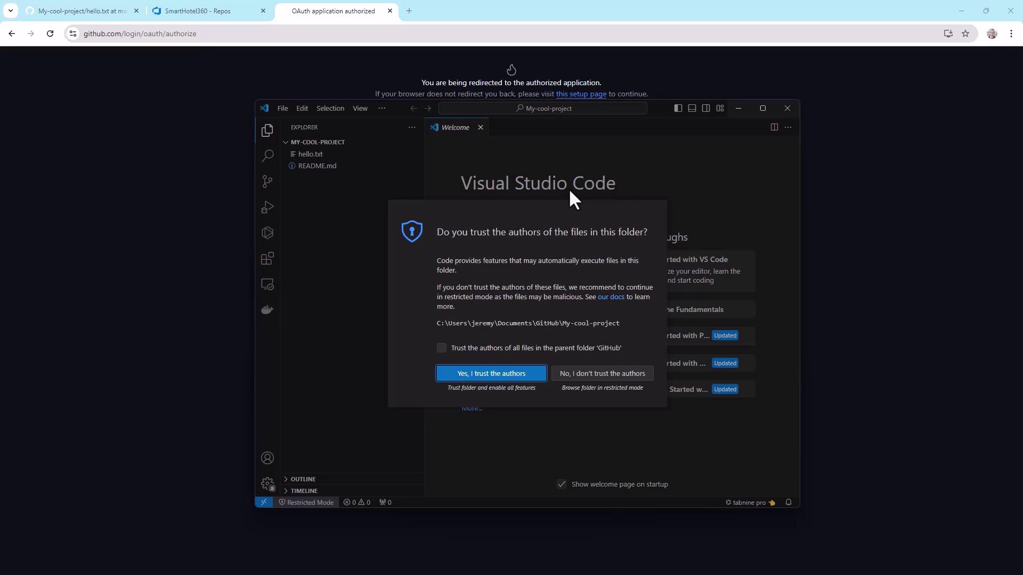
Task: Click the Accounts icon in activity bar
Action: (267, 458)
